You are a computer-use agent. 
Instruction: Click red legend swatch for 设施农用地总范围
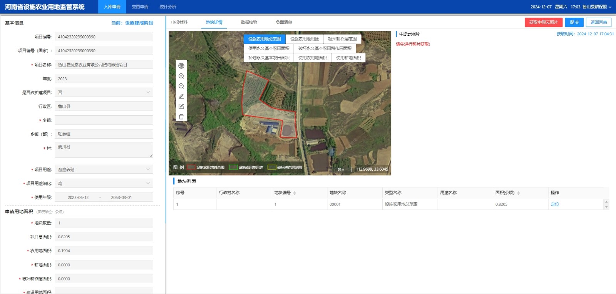point(191,167)
